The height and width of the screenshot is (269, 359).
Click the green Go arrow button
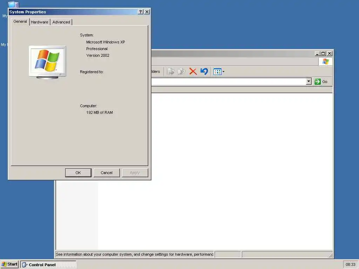[318, 81]
